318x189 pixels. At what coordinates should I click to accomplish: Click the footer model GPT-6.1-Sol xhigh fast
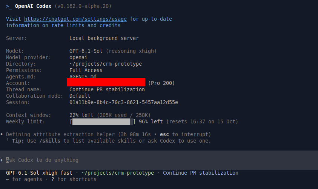pos(39,173)
